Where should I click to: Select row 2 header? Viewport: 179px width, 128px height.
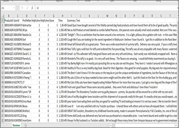(3, 25)
